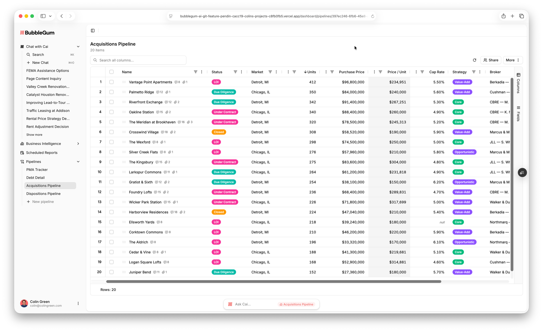
Task: Go back with the browser back arrow
Action: click(x=62, y=16)
